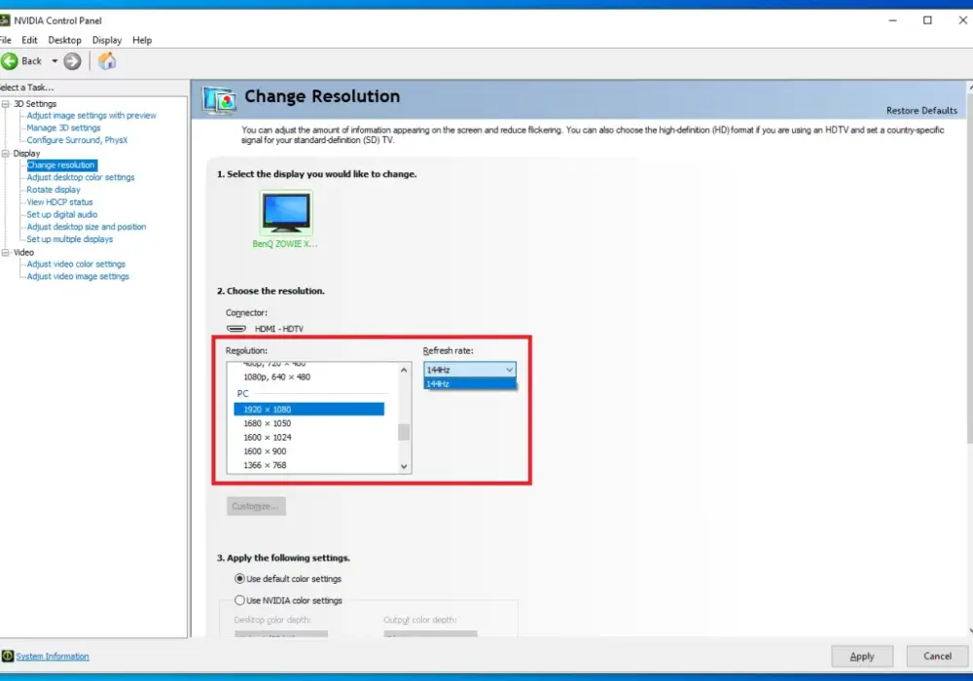Click the green Back arrow icon
The width and height of the screenshot is (973, 681).
click(x=10, y=60)
